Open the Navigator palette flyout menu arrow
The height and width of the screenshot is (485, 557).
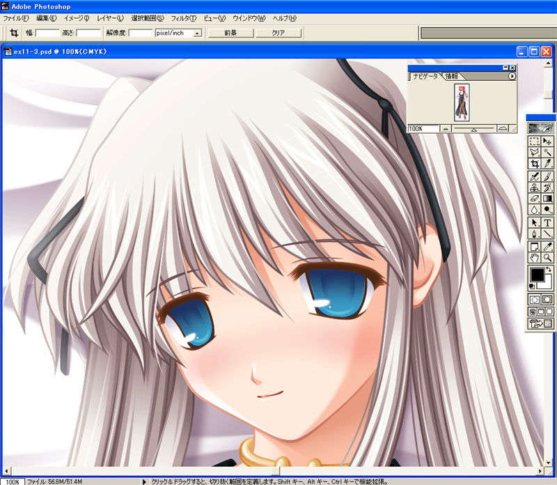click(512, 76)
